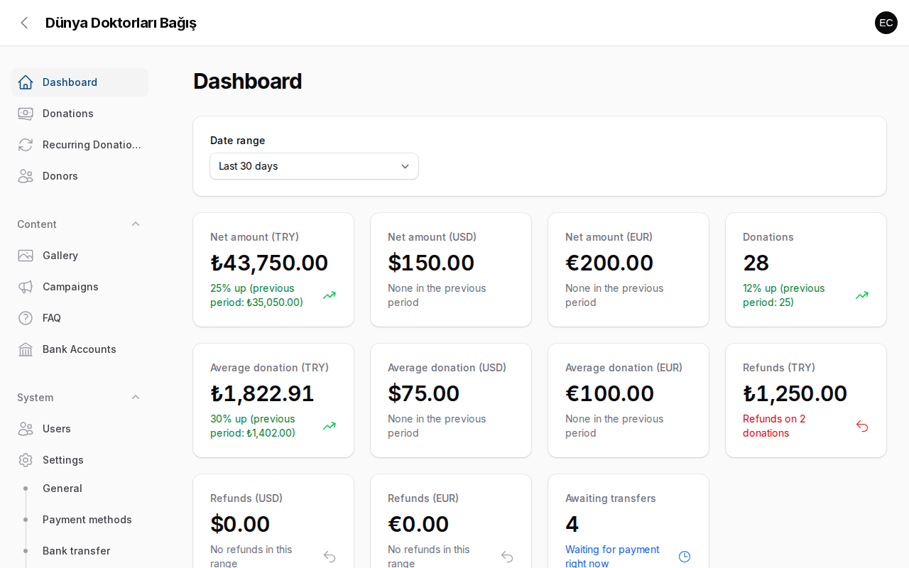The height and width of the screenshot is (568, 909).
Task: Click trend-up icon on Donations card
Action: pyautogui.click(x=862, y=295)
